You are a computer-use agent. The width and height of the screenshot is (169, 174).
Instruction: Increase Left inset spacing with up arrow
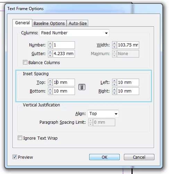pyautogui.click(x=114, y=81)
